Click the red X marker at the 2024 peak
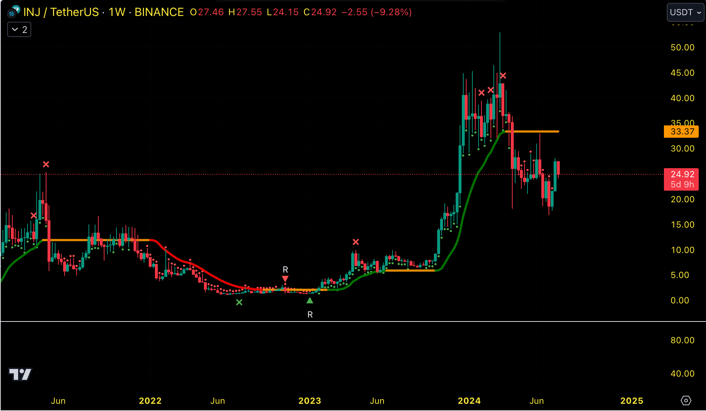Screen dimensions: 706x411 tap(503, 76)
